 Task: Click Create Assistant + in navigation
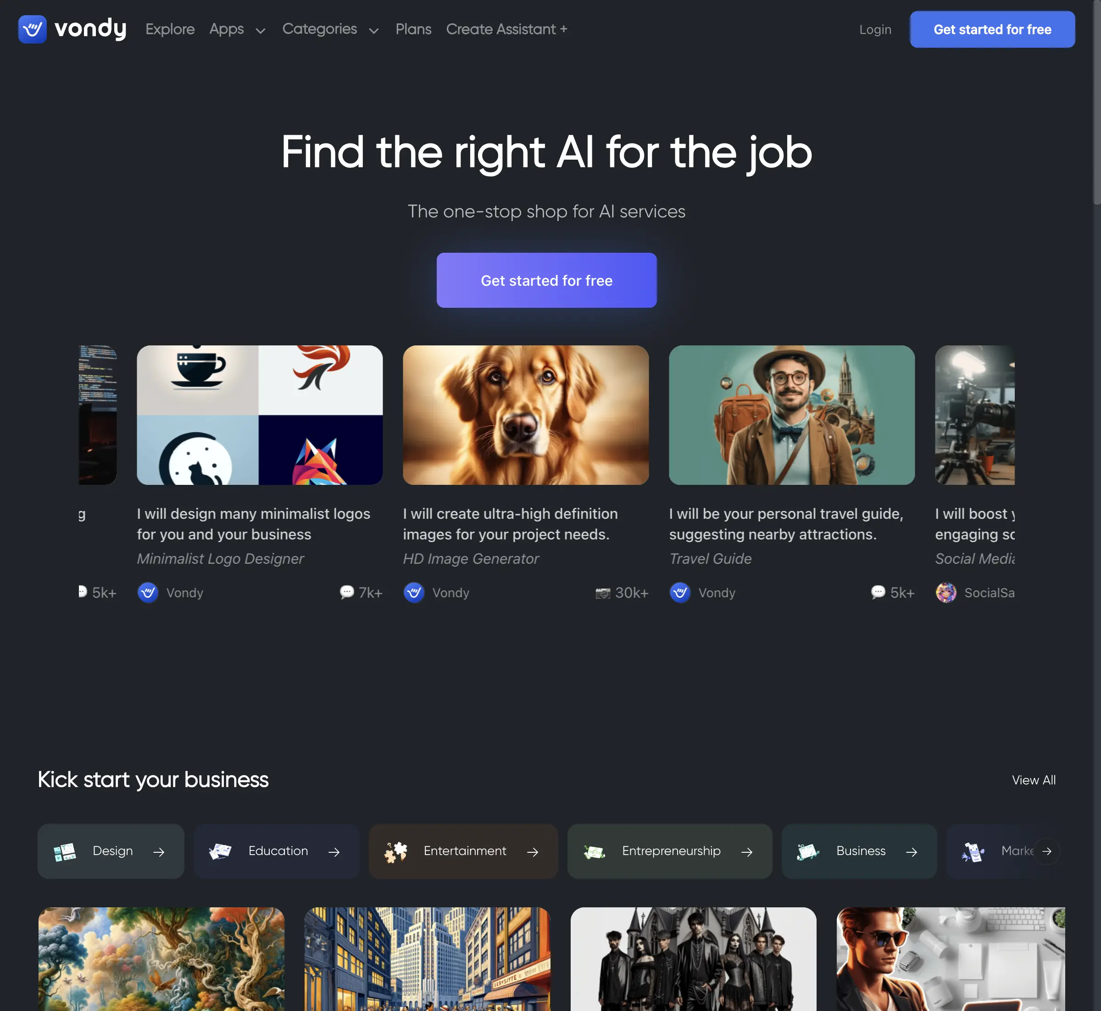[507, 29]
